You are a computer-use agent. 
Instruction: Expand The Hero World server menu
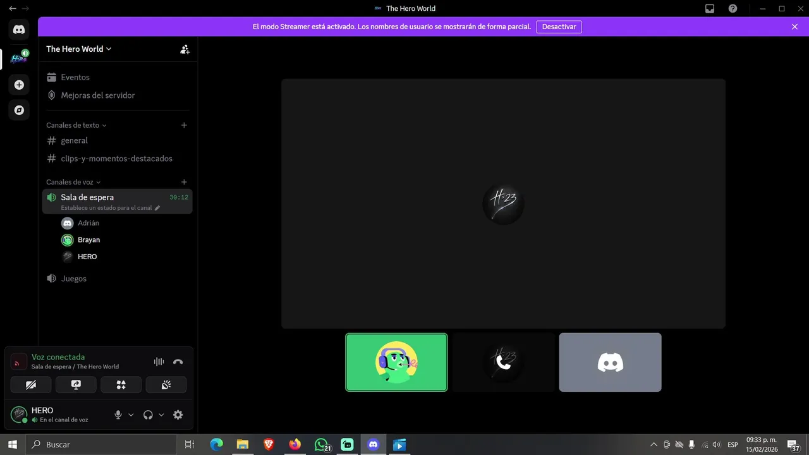(x=79, y=49)
